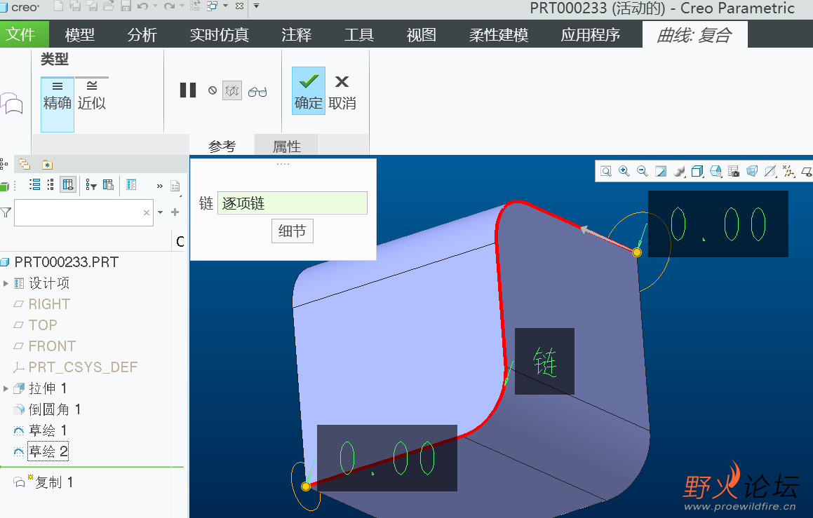The height and width of the screenshot is (518, 813).
Task: Click the 细节 (Details) button
Action: [293, 231]
